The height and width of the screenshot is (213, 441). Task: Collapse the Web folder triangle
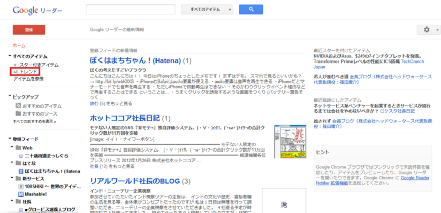pos(12,148)
